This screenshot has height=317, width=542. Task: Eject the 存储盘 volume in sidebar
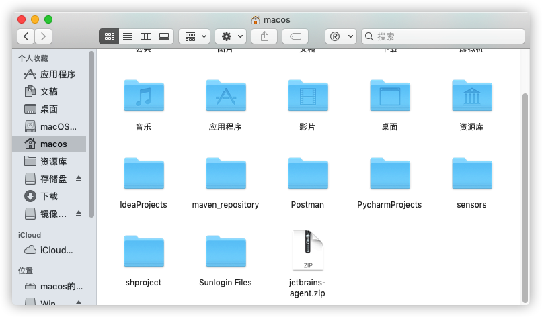[78, 179]
